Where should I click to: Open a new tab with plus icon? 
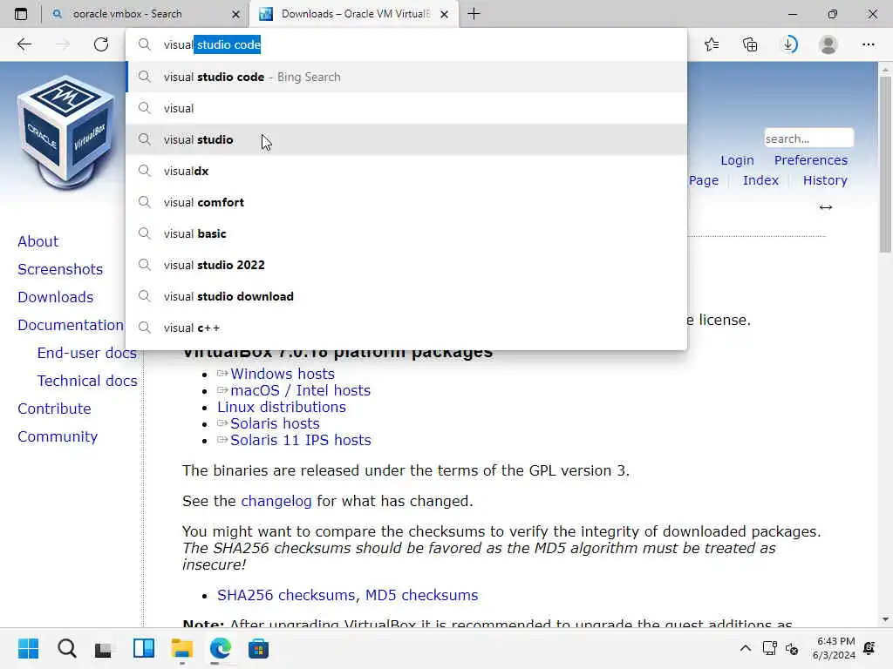point(474,14)
